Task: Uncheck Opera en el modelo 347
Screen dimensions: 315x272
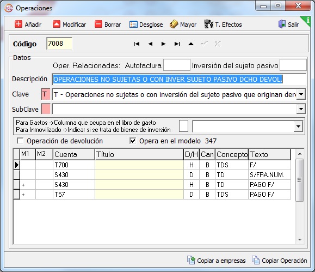Action: 133,141
